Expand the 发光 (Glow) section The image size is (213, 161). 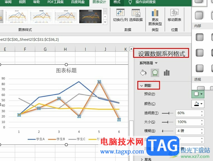click(142, 159)
